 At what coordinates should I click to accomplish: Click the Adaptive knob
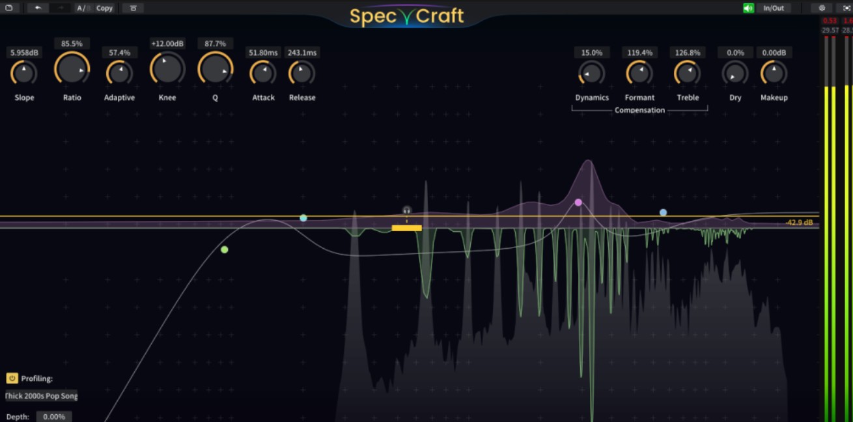[119, 73]
